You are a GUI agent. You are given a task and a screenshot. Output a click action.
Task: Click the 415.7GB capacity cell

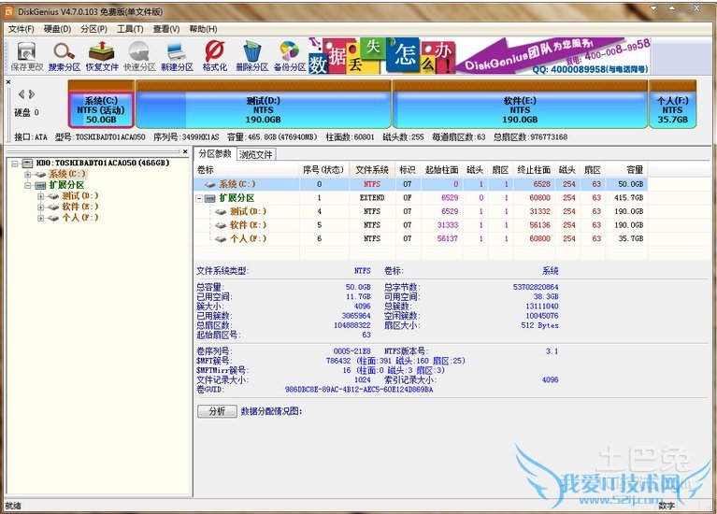tap(629, 198)
